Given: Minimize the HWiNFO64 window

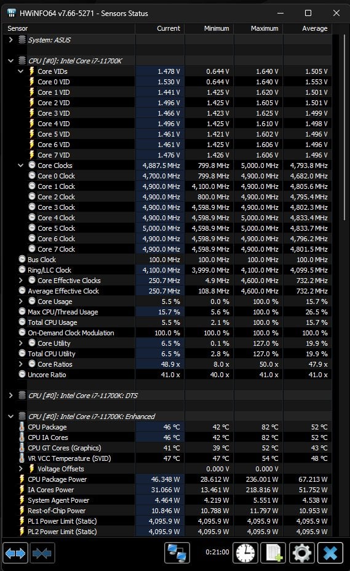Looking at the screenshot, I should click(280, 13).
